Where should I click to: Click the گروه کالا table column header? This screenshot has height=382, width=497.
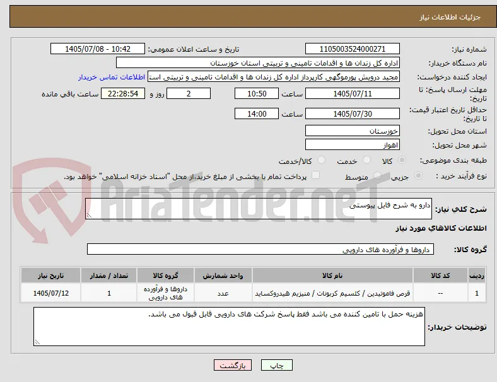click(x=165, y=275)
